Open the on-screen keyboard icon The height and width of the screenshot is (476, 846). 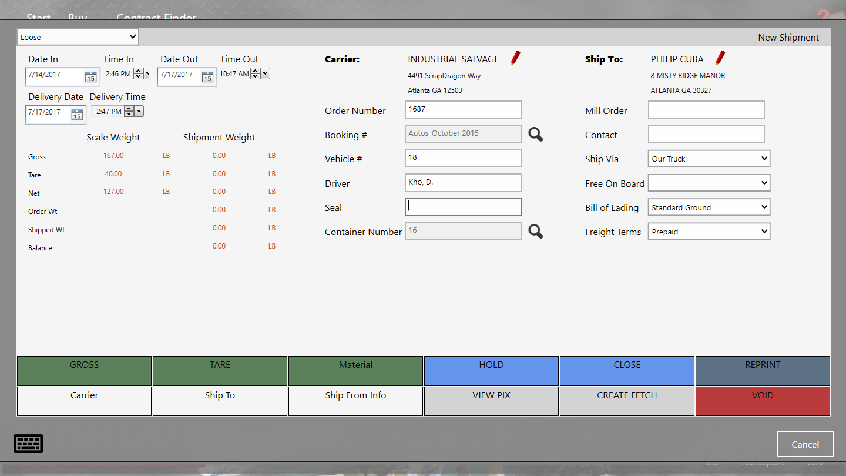pyautogui.click(x=28, y=443)
